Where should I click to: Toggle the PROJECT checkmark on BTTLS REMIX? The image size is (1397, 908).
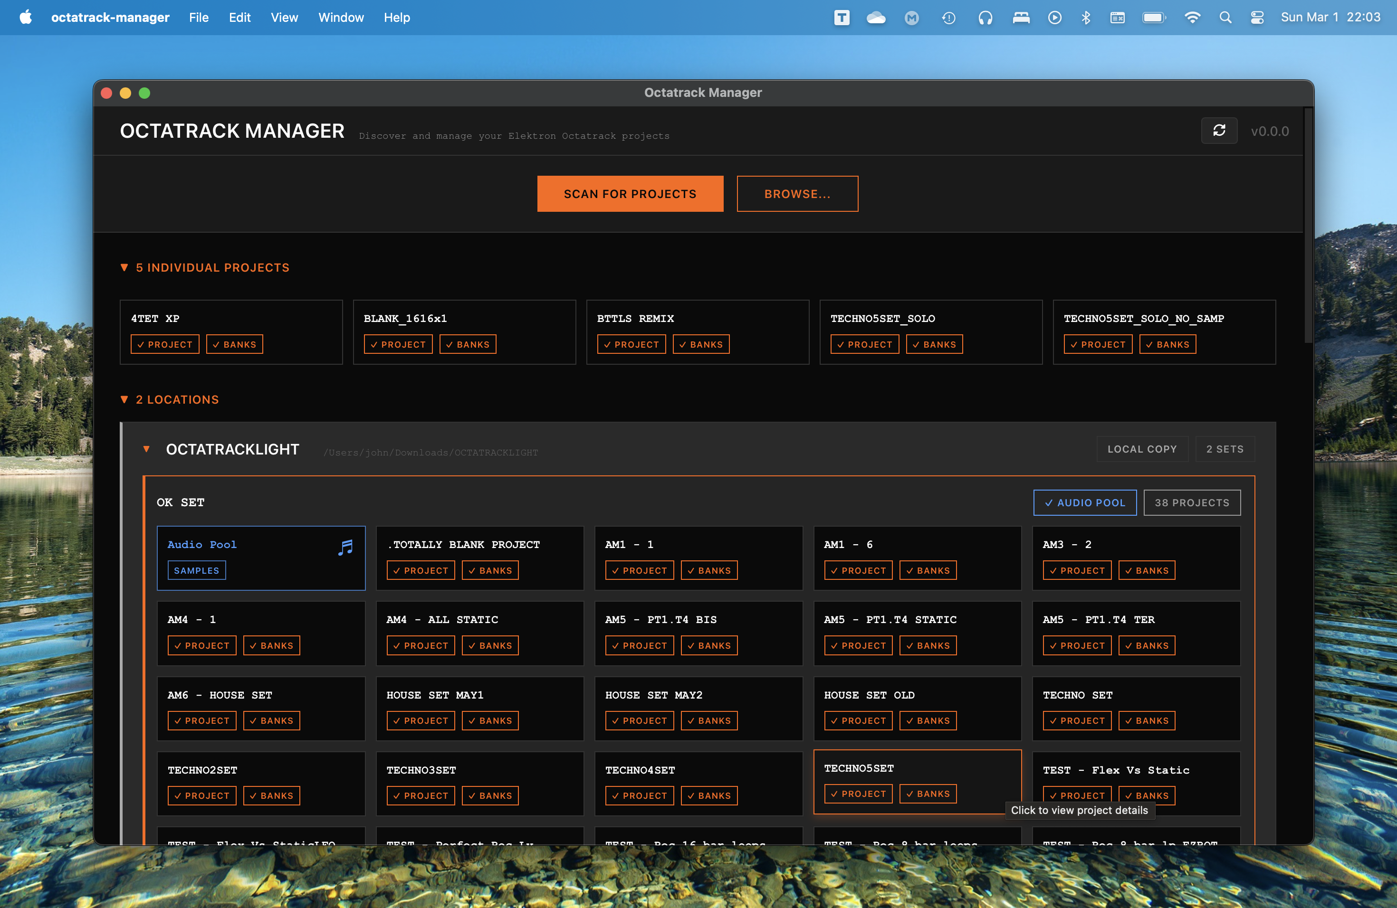[x=632, y=344]
